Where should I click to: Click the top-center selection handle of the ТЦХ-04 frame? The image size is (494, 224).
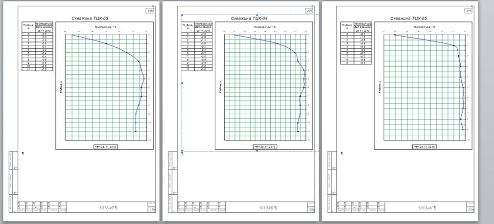257,15
